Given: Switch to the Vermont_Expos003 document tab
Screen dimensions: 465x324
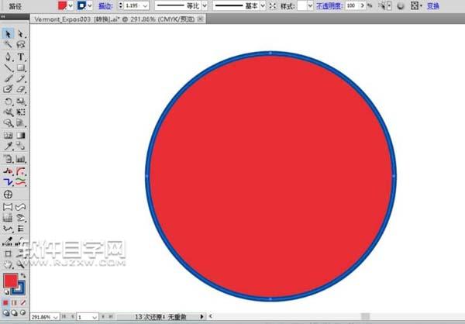Looking at the screenshot, I should click(x=114, y=19).
